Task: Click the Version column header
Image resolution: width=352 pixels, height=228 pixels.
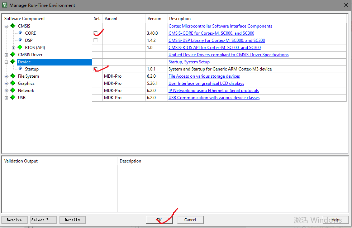Action: pos(154,19)
